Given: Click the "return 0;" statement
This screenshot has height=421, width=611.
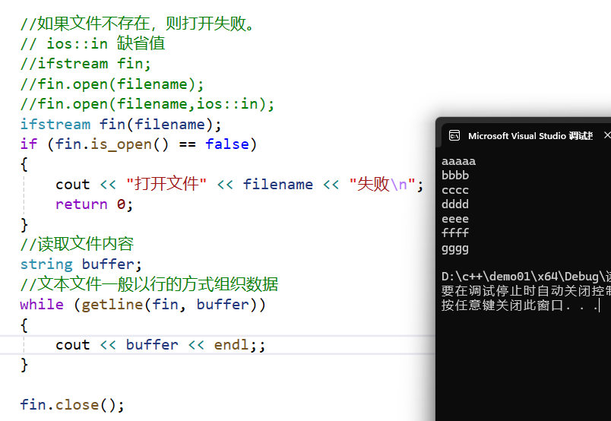Looking at the screenshot, I should coord(94,204).
